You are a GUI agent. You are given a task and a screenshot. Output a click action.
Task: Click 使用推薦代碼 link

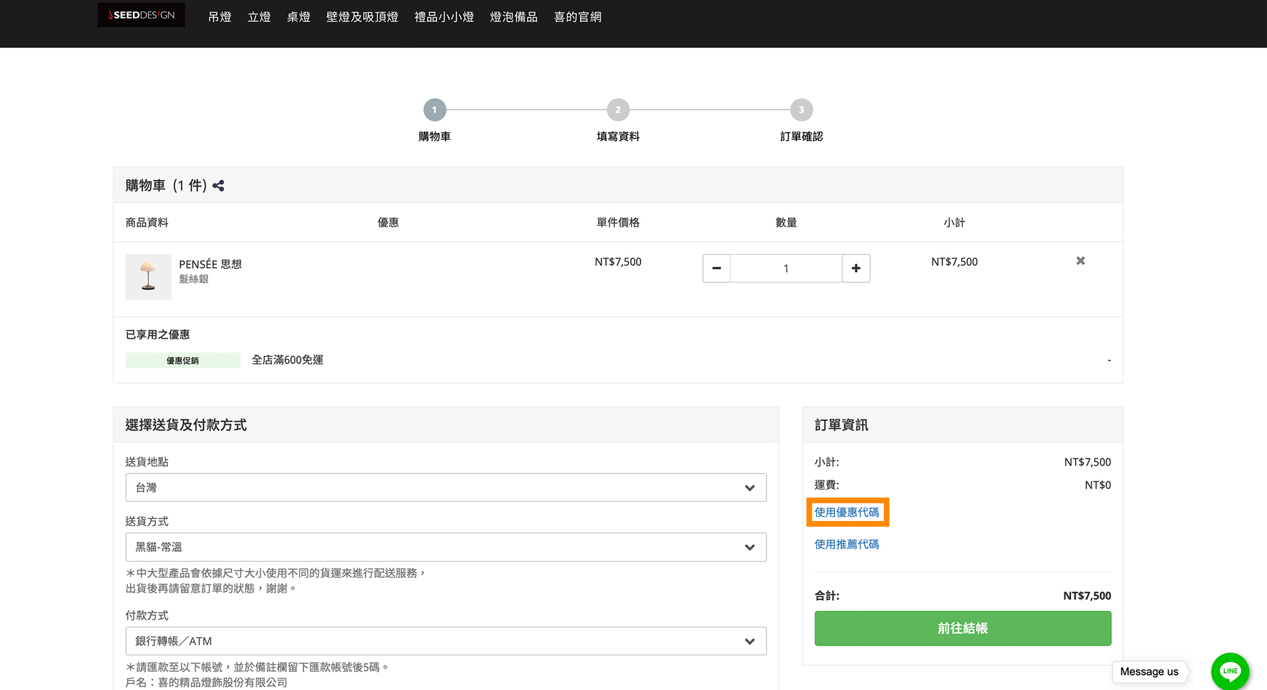846,544
